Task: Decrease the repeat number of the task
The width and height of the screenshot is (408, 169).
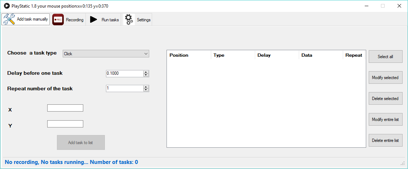Action: pyautogui.click(x=146, y=90)
